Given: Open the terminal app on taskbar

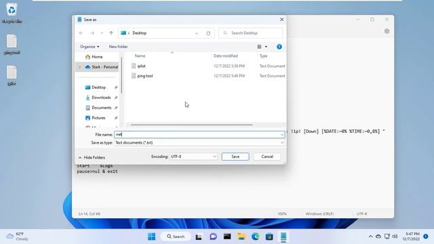Looking at the screenshot, I should (227, 237).
